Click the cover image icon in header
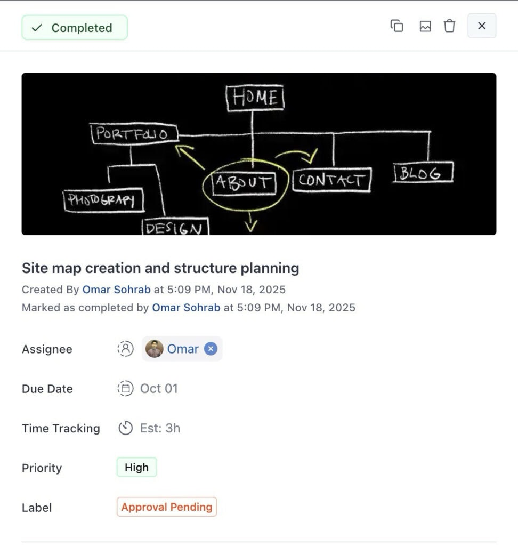 point(425,26)
